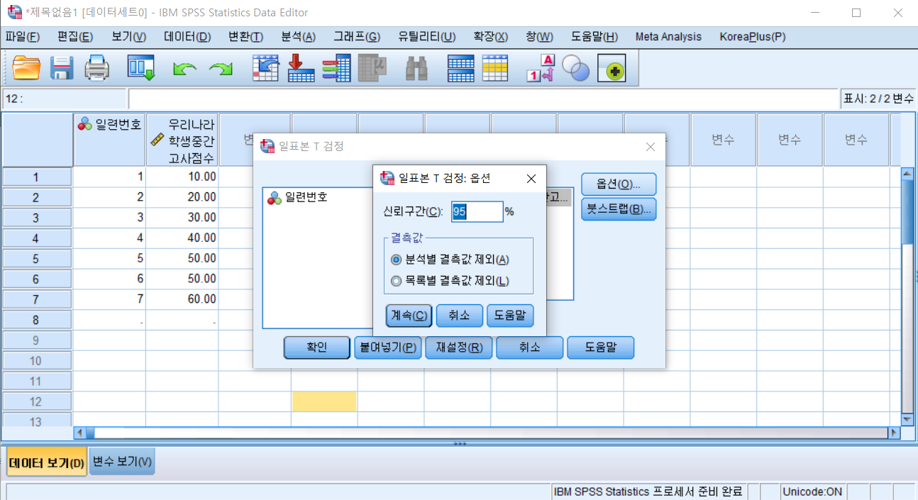
Task: Switch to 변수 보기 tab
Action: 122,462
